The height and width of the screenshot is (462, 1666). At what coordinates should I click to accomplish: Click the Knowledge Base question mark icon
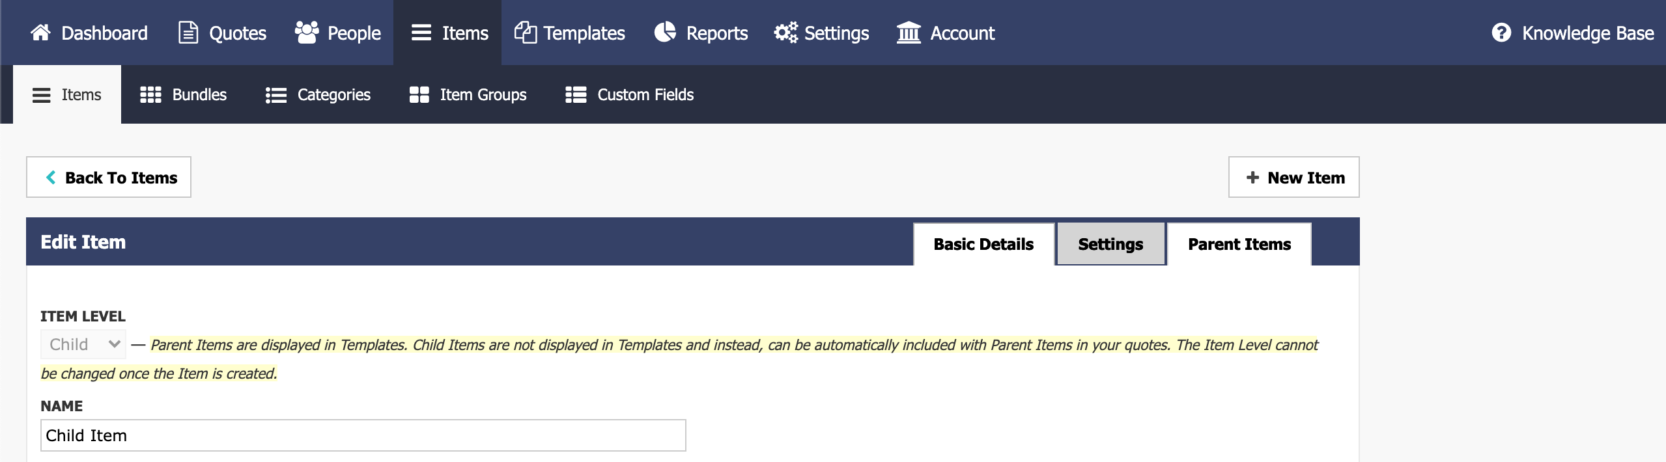pyautogui.click(x=1501, y=33)
